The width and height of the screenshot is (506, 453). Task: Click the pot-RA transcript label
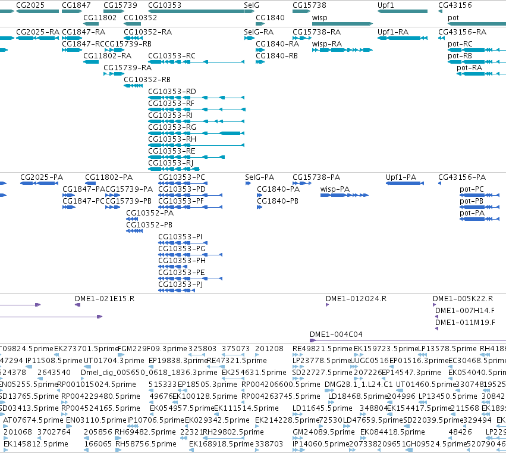[470, 68]
